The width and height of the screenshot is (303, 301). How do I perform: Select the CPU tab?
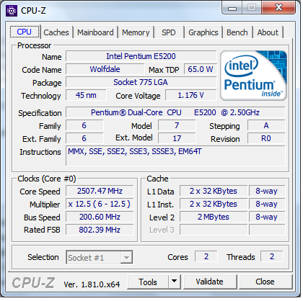[x=25, y=32]
